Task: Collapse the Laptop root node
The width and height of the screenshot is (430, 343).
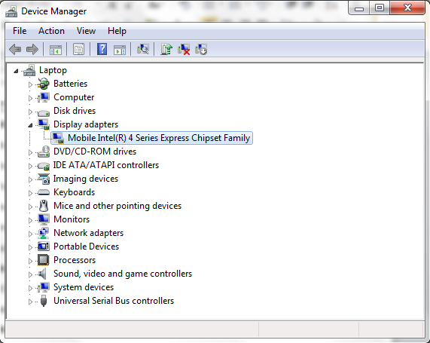Action: point(16,71)
